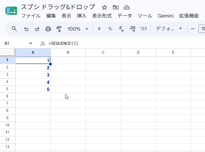Select row 1 header
The width and height of the screenshot is (205, 152).
point(7,60)
